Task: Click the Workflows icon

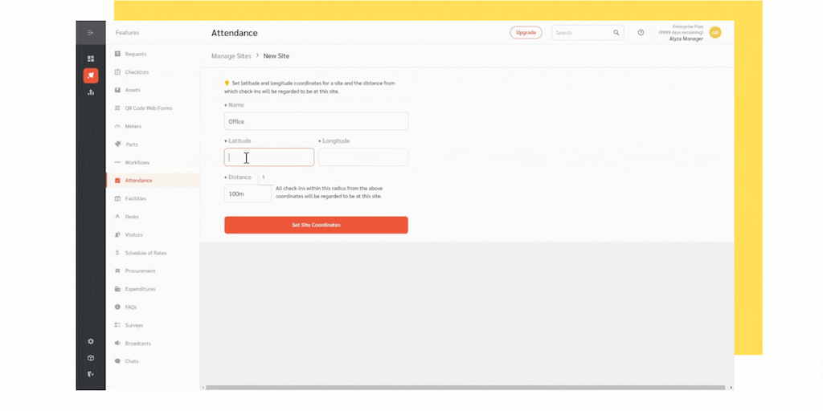Action: pyautogui.click(x=117, y=162)
